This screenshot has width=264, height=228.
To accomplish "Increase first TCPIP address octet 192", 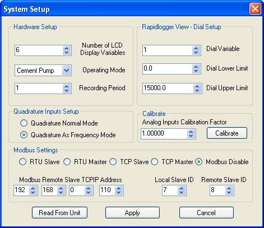I will 33,188.
